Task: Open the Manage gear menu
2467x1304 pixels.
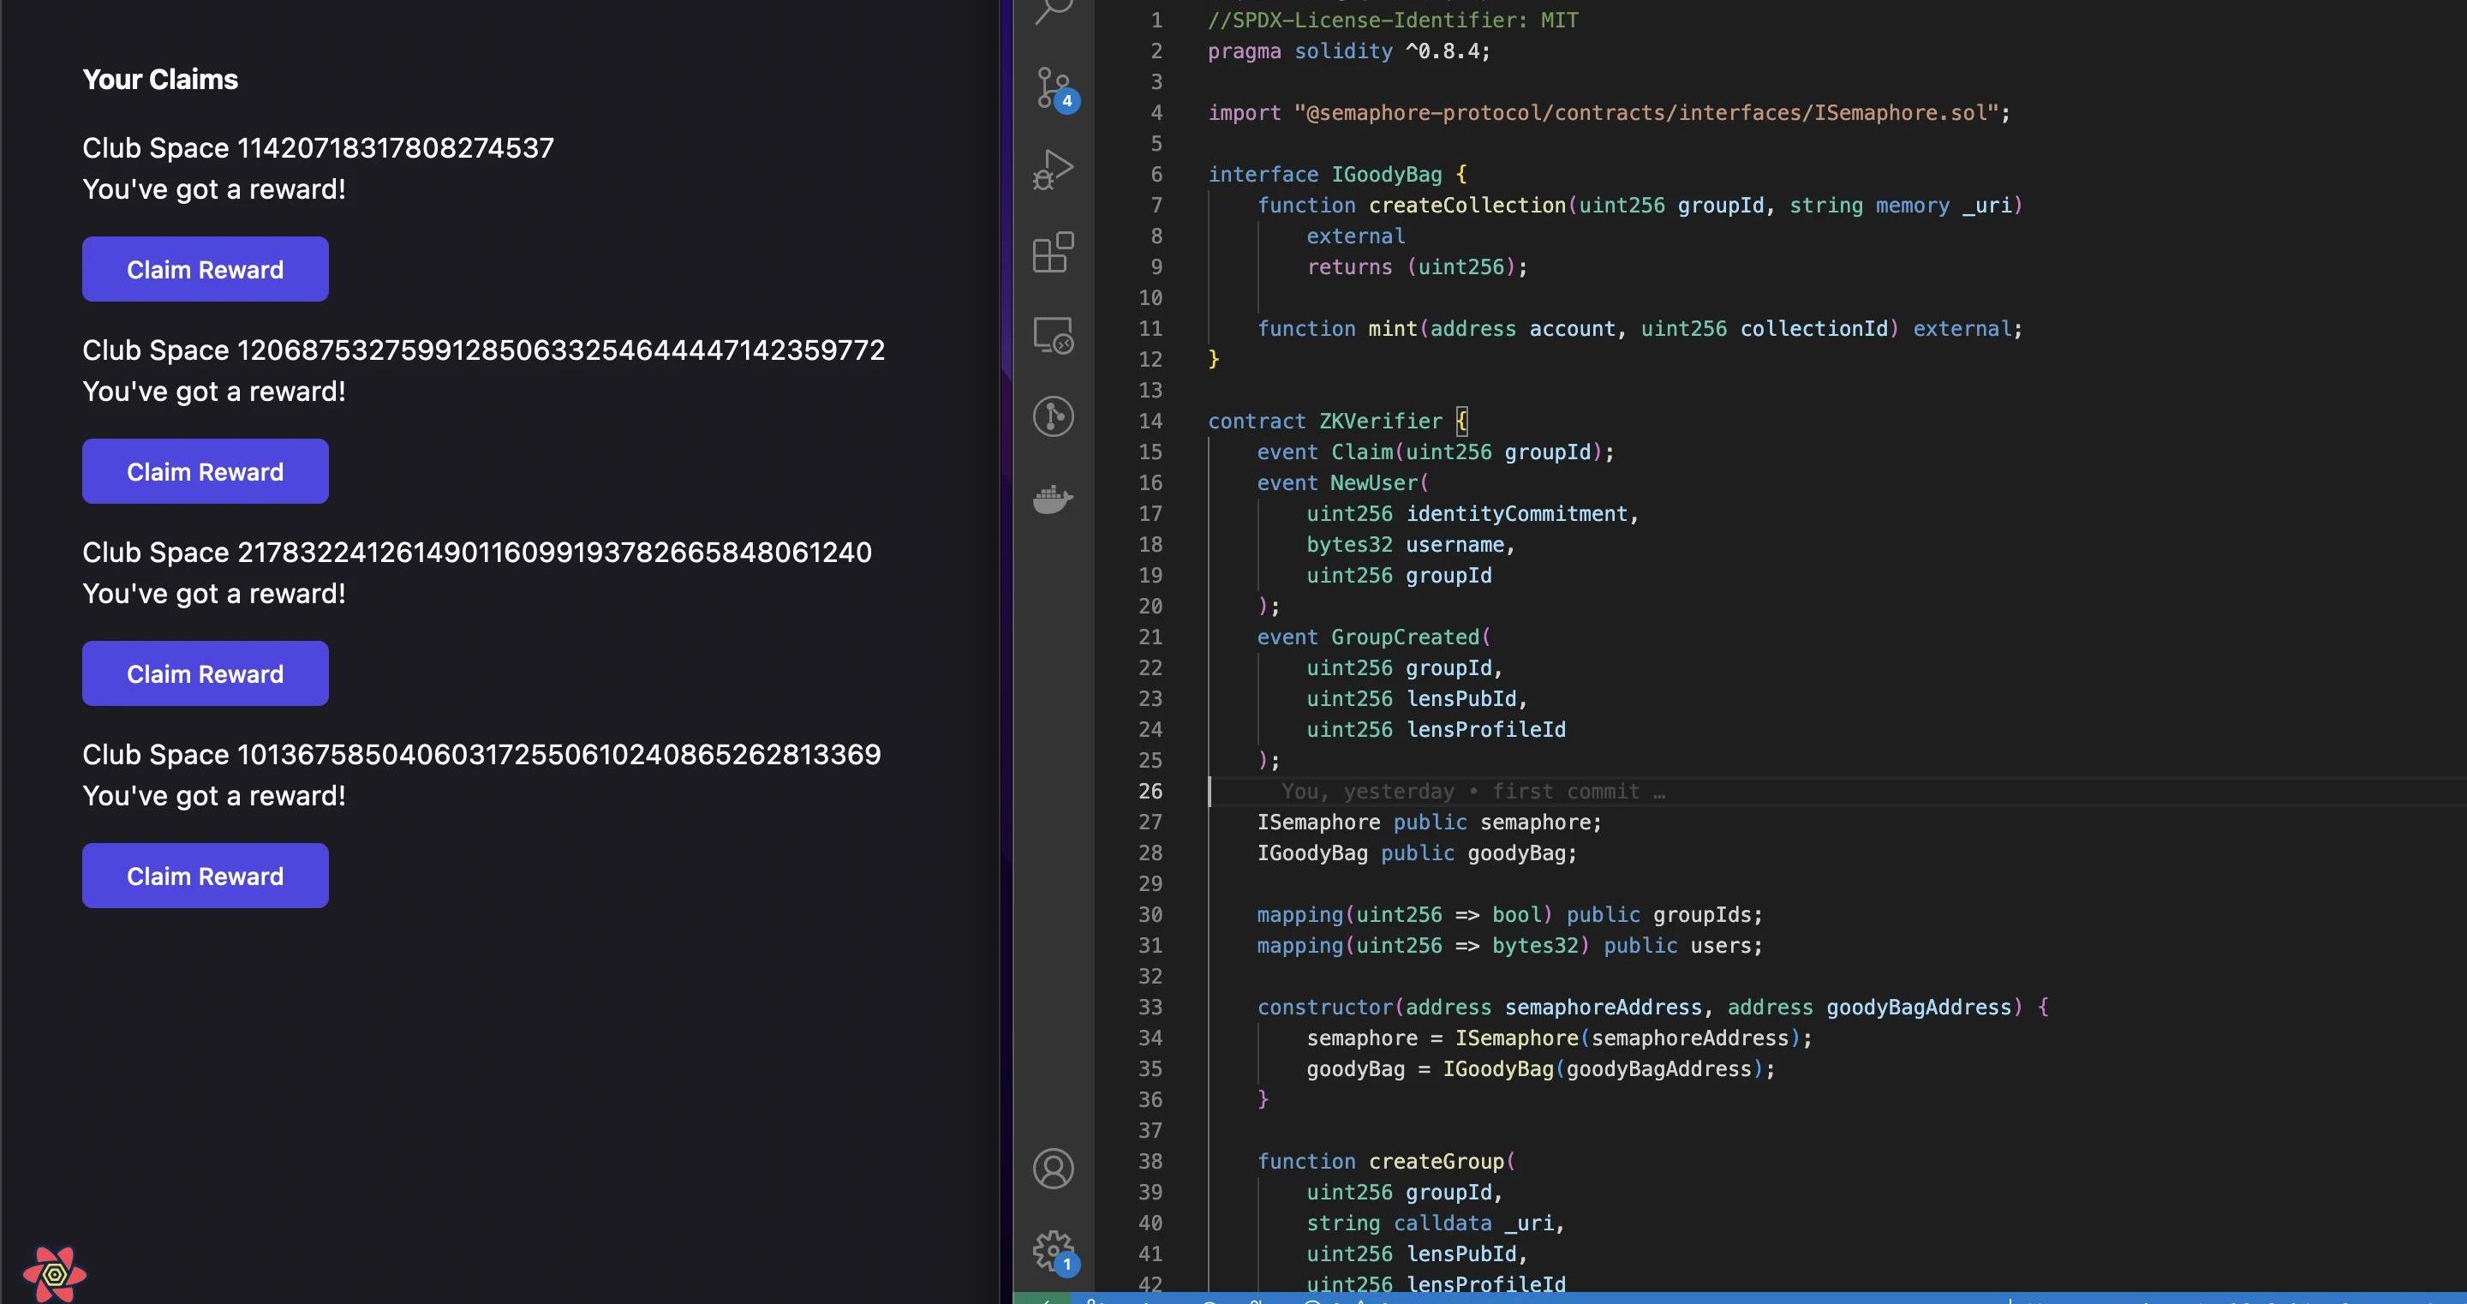Action: point(1054,1249)
